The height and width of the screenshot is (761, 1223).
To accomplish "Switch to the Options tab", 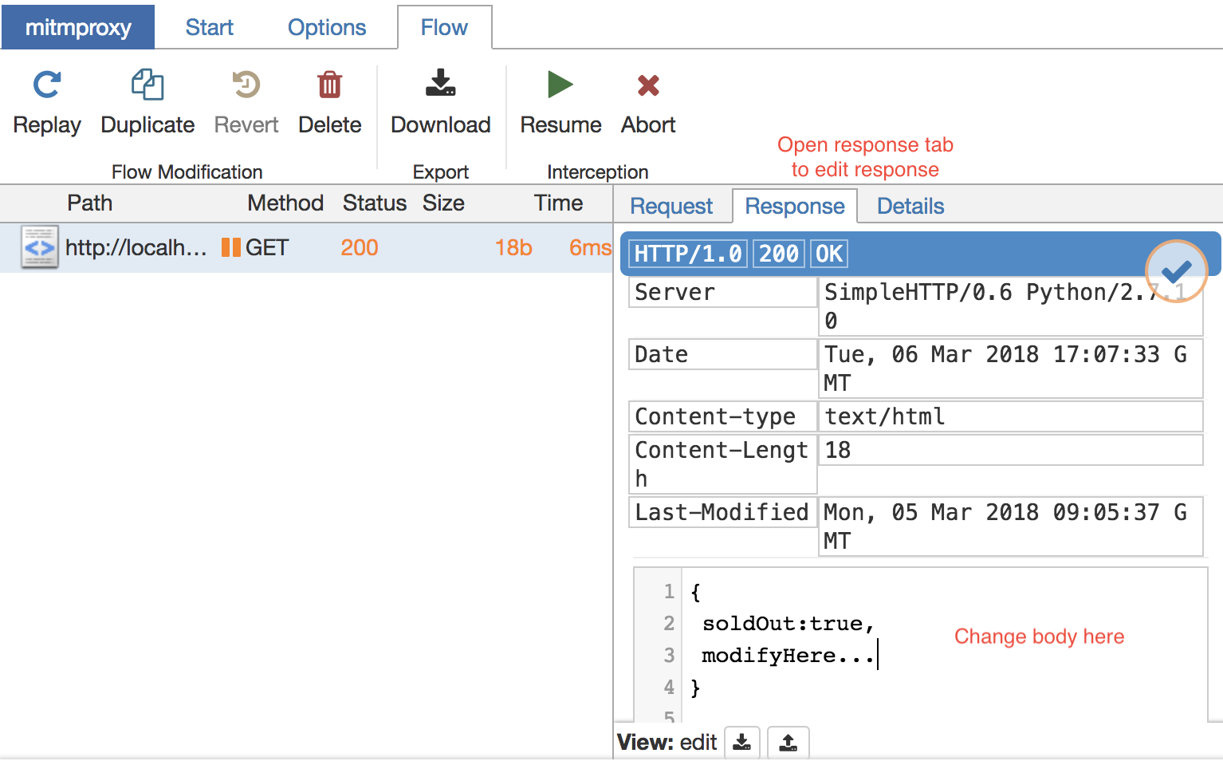I will [327, 27].
